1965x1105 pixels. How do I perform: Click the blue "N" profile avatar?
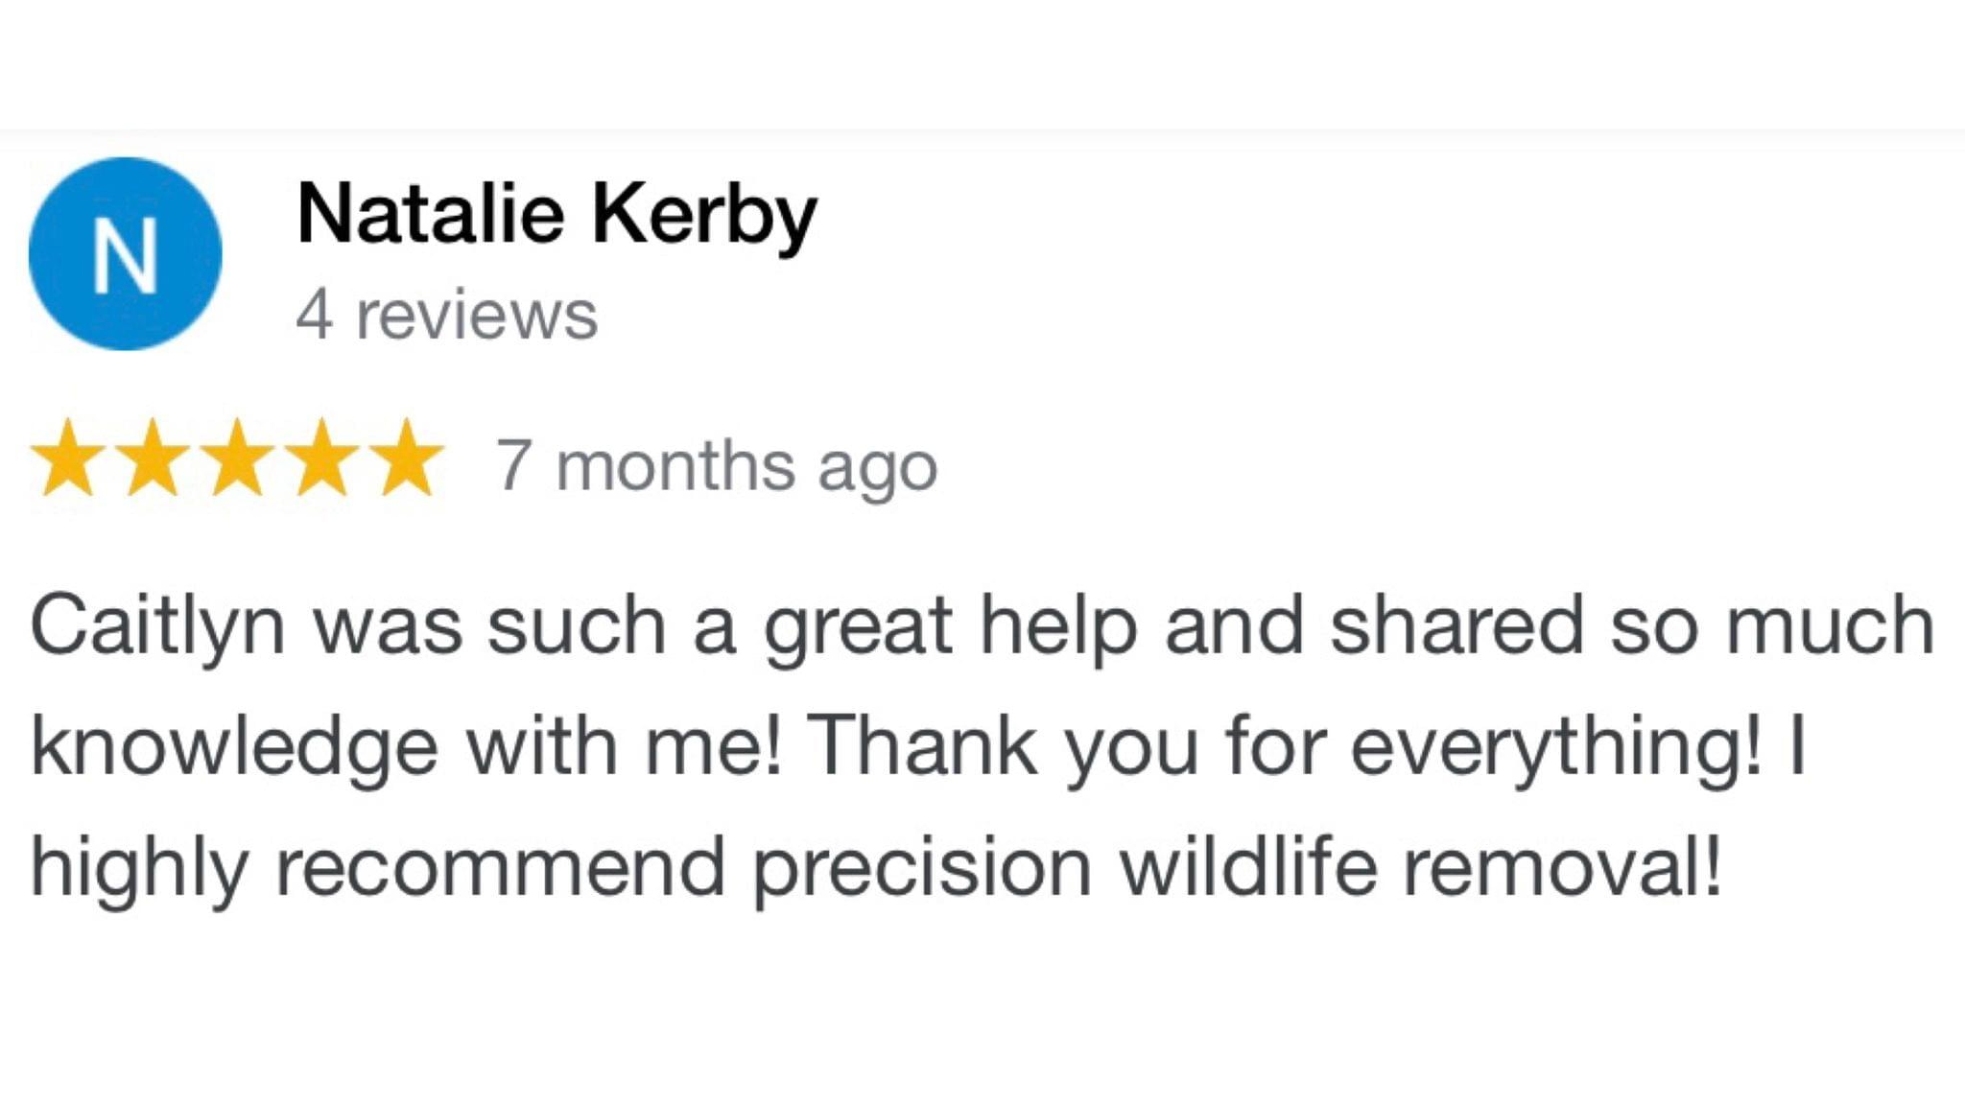(x=126, y=254)
